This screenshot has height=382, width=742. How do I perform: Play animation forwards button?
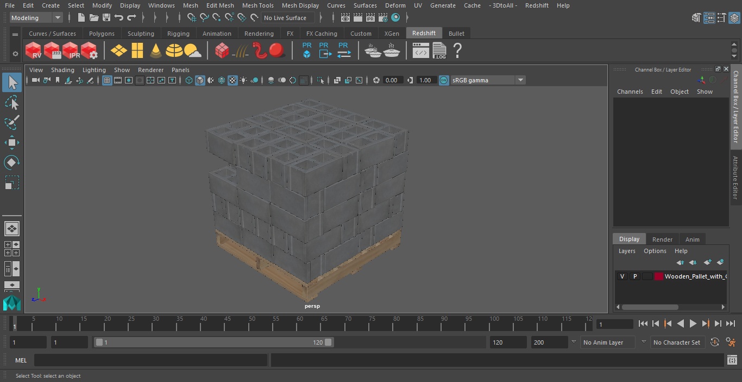[x=693, y=323]
